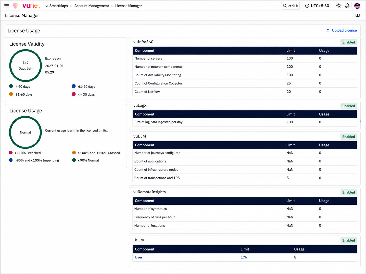
Task: Click the Utility user limit value 176
Action: point(244,257)
